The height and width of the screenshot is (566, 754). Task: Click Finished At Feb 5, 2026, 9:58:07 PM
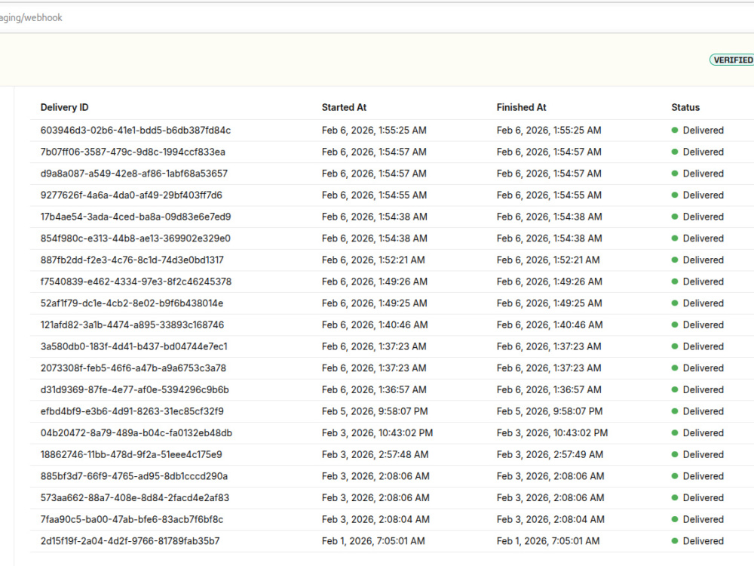pyautogui.click(x=550, y=412)
